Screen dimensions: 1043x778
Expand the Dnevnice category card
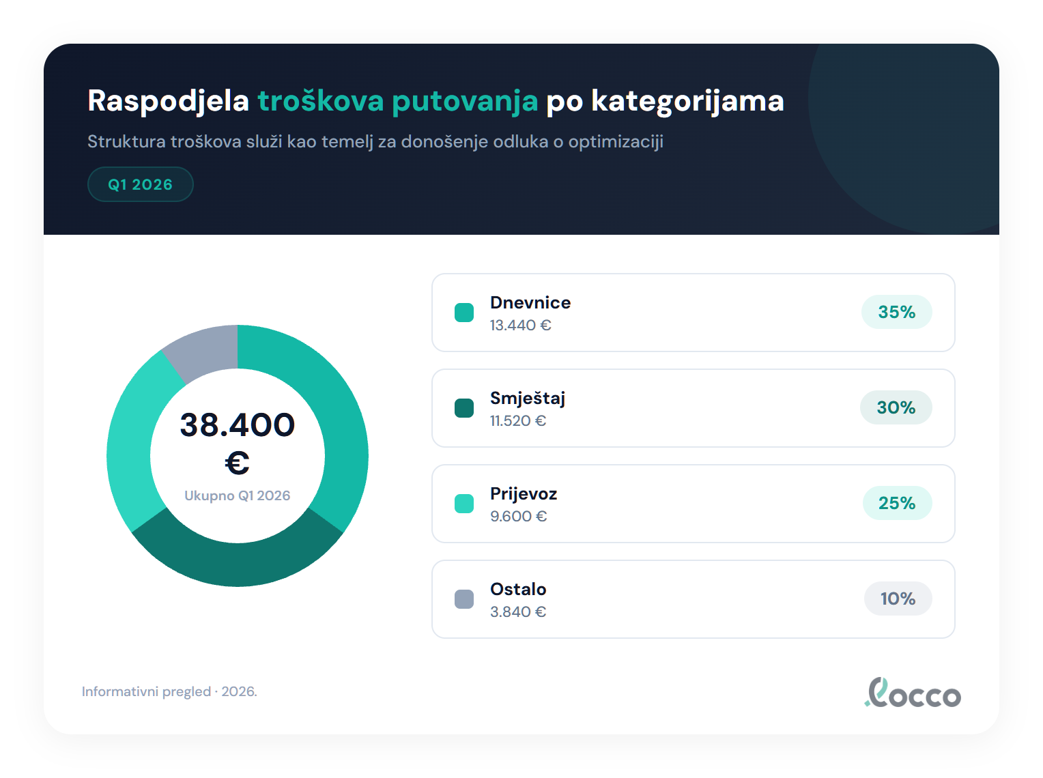click(694, 312)
